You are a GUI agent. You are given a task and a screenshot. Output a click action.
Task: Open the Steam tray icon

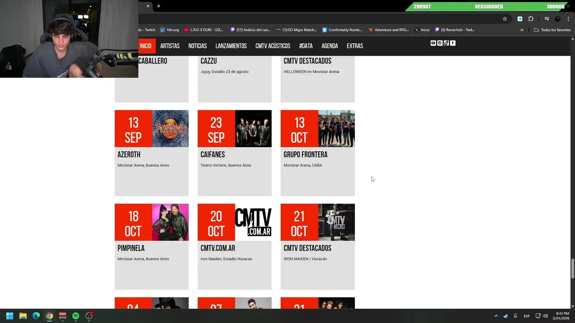[x=506, y=316]
